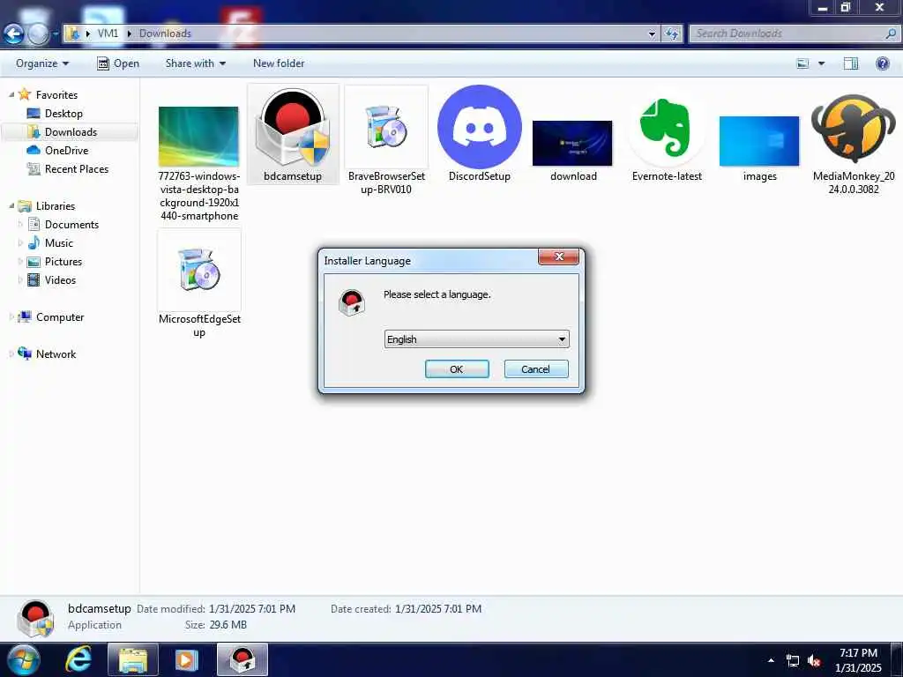This screenshot has width=903, height=677.
Task: Click Downloads in the address breadcrumb
Action: [165, 33]
